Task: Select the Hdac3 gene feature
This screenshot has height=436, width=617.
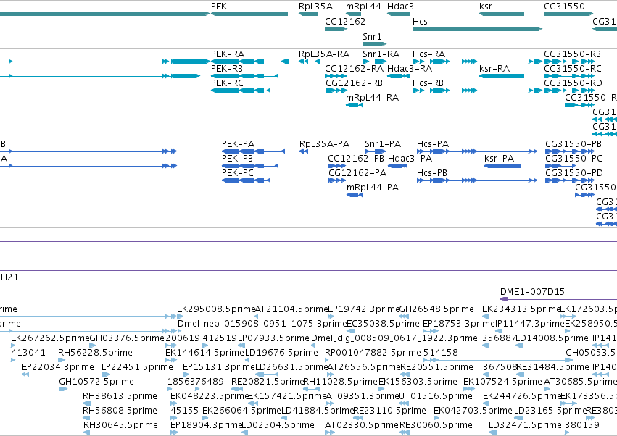Action: [x=398, y=14]
